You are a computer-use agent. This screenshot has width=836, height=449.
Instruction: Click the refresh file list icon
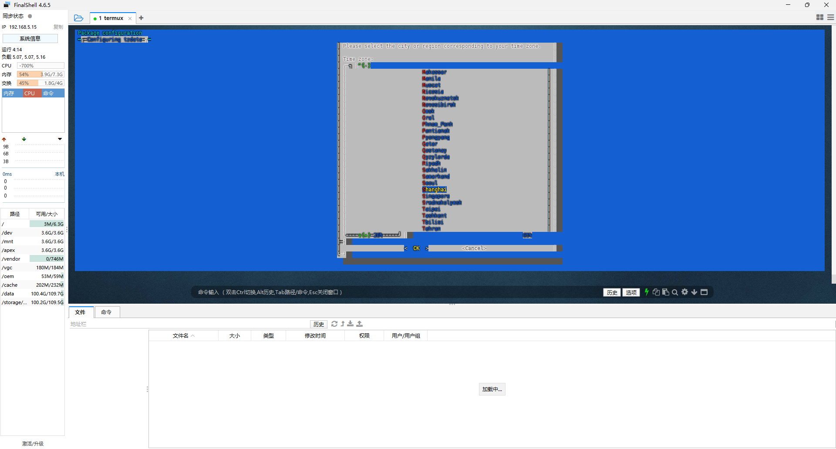tap(334, 324)
